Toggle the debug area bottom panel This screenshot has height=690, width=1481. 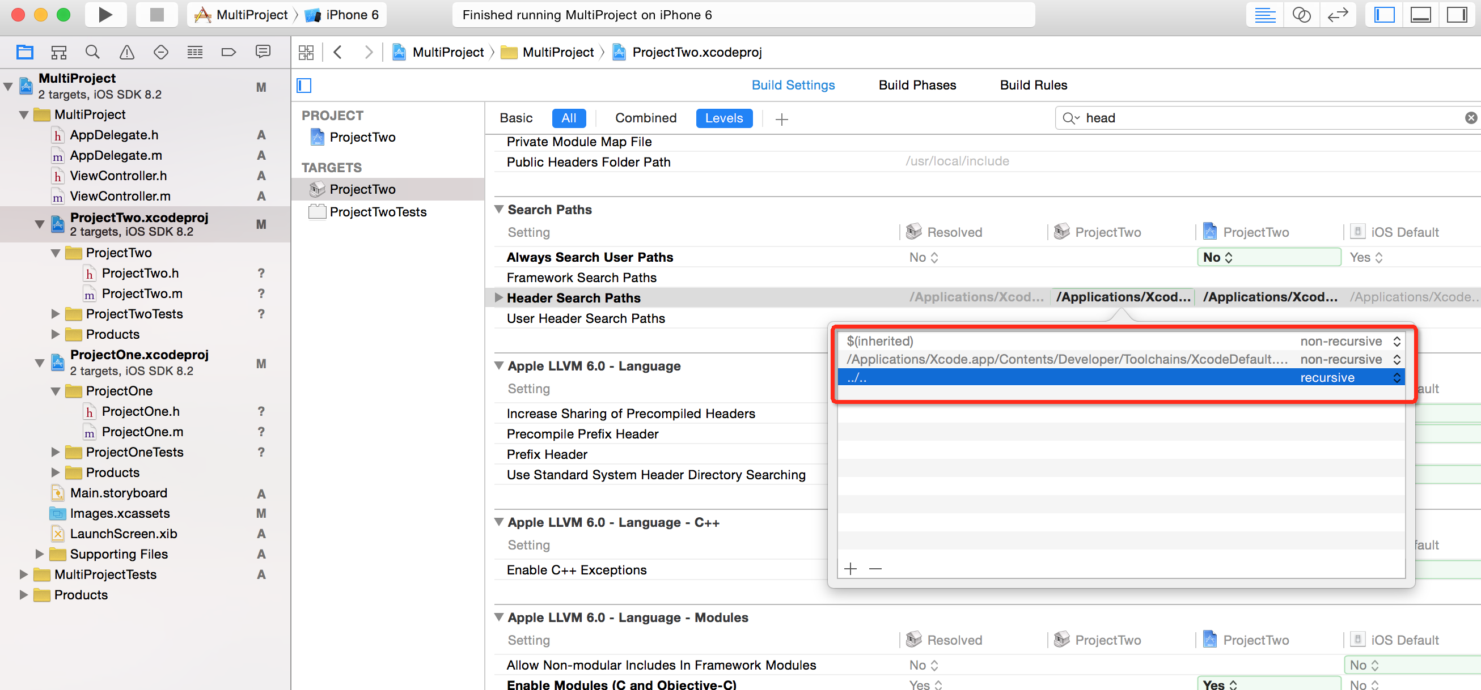pyautogui.click(x=1420, y=15)
